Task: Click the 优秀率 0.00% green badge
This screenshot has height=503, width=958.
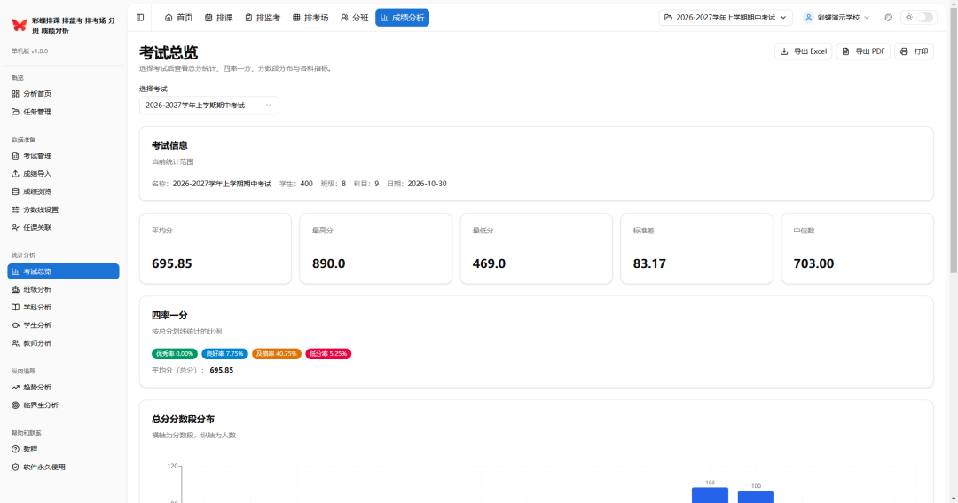Action: pyautogui.click(x=175, y=354)
